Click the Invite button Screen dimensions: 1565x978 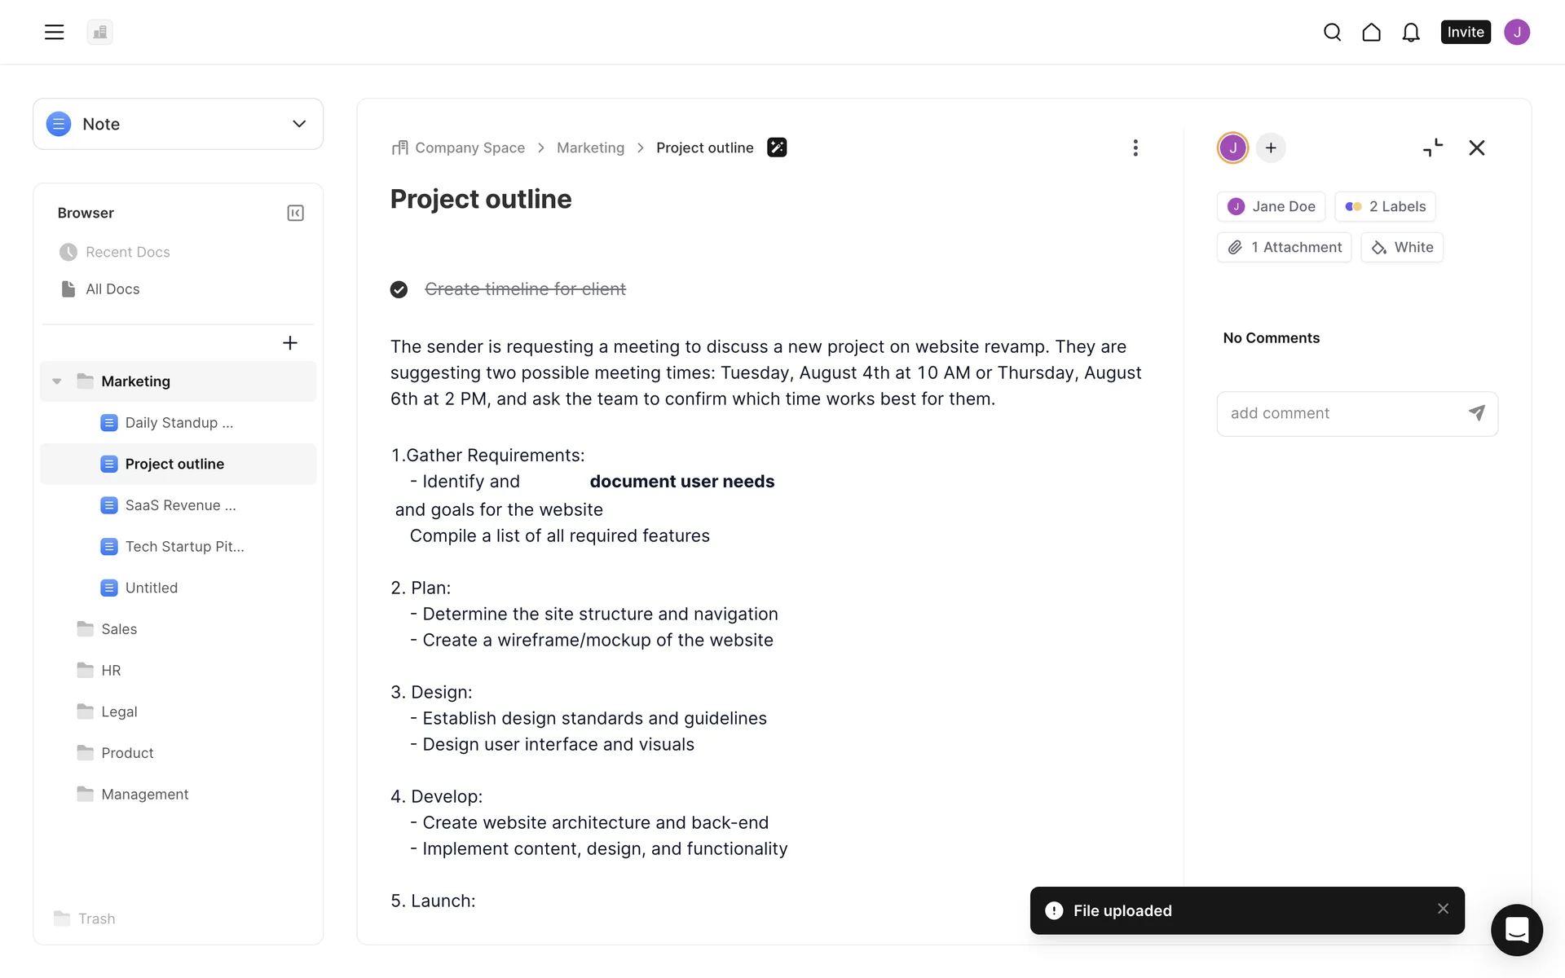(x=1465, y=32)
